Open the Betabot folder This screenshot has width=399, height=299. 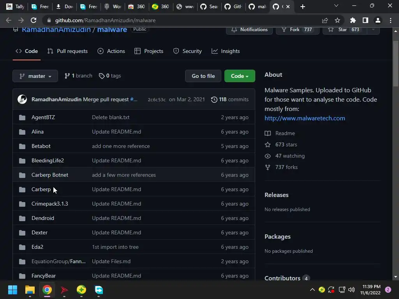tap(41, 146)
